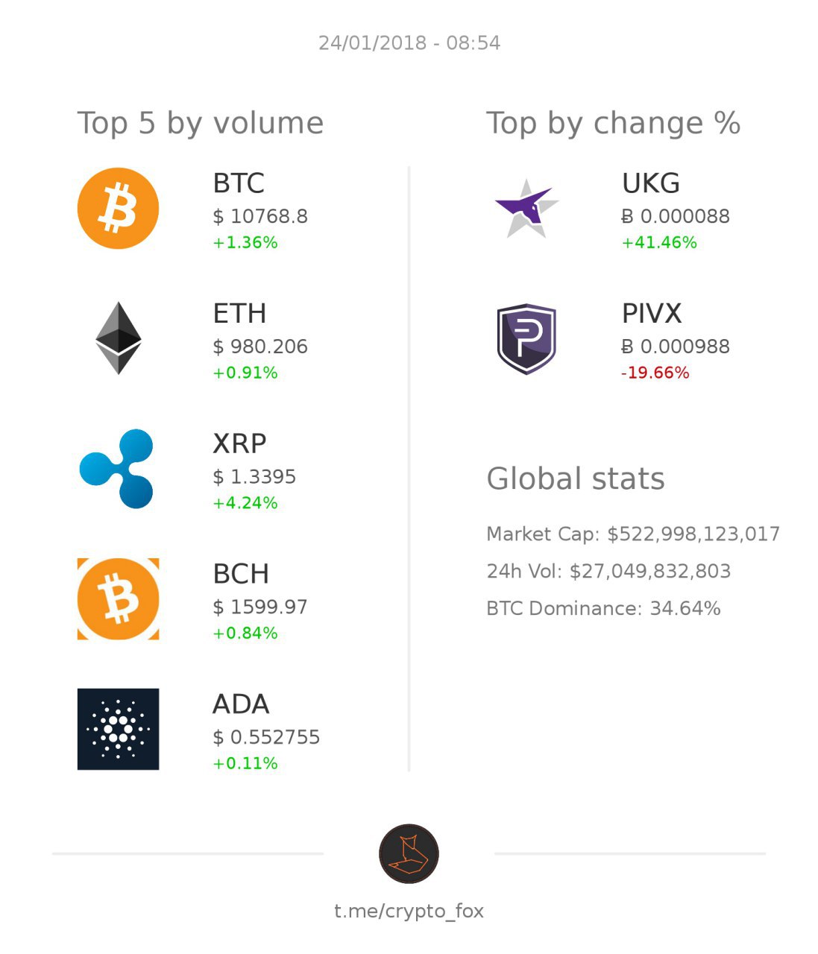This screenshot has width=818, height=954.
Task: Click the Ethereum diamond logo
Action: point(118,338)
